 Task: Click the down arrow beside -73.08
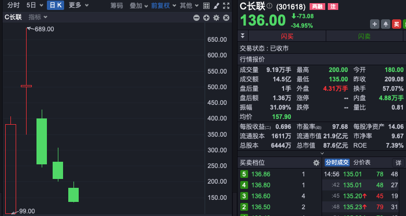coord(293,16)
